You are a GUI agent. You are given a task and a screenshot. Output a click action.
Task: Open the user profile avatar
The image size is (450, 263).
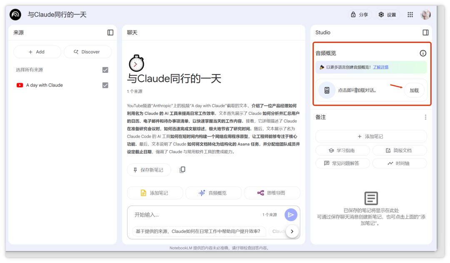pyautogui.click(x=425, y=15)
